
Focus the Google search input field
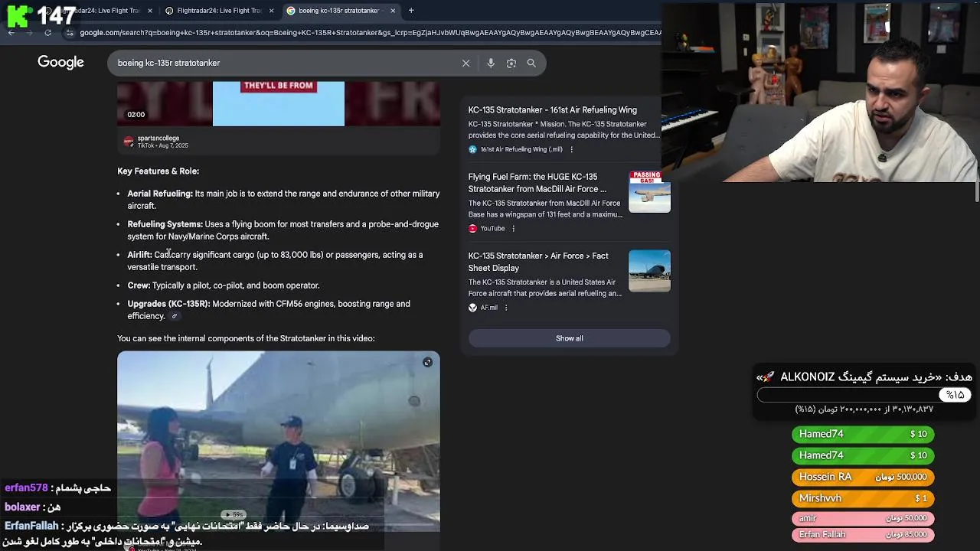click(x=283, y=63)
